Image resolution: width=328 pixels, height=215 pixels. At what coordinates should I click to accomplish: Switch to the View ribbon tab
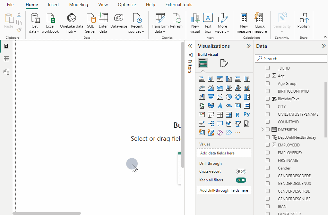(103, 4)
